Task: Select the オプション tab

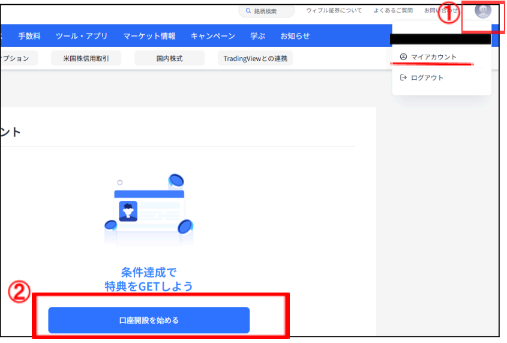Action: (x=17, y=58)
